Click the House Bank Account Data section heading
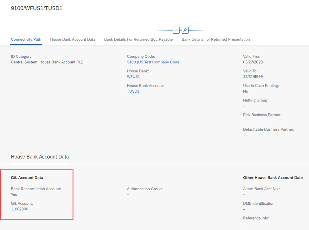 coord(40,157)
